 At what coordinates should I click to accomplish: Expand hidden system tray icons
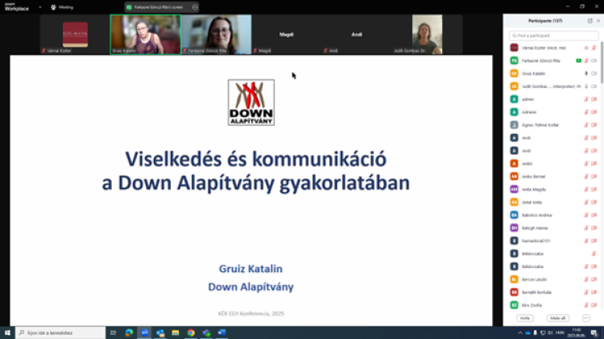[x=520, y=333]
